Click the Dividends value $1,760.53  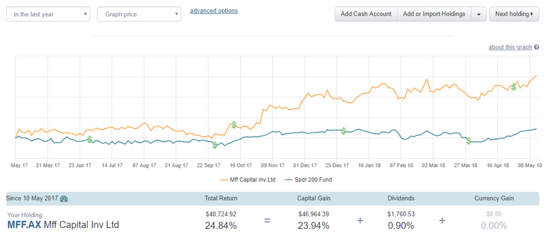(x=401, y=214)
